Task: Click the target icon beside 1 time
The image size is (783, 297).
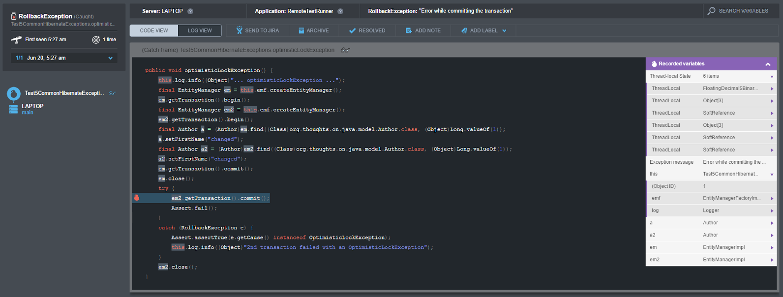Action: tap(96, 39)
